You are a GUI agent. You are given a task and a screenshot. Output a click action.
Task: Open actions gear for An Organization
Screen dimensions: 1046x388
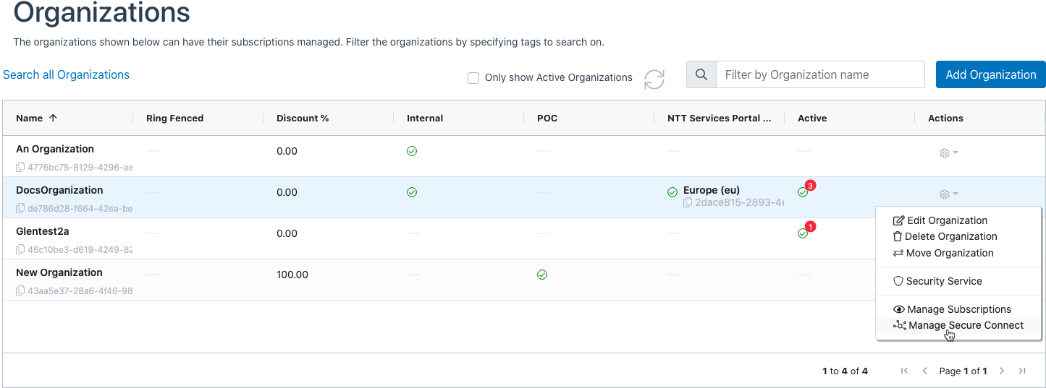click(x=948, y=153)
